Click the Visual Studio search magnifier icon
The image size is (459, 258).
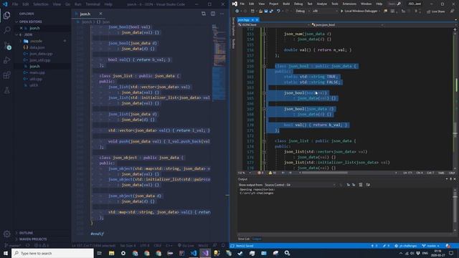click(399, 4)
